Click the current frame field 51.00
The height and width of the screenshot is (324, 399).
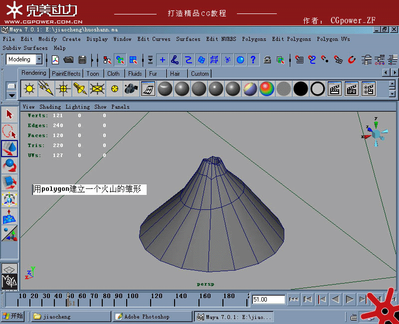(x=268, y=300)
